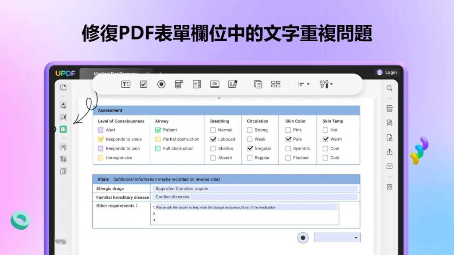Screen dimensions: 454x255
Task: Select the List Box field tool
Action: (x=197, y=84)
